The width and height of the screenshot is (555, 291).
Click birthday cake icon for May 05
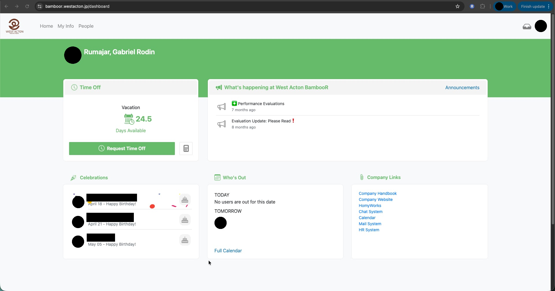pyautogui.click(x=185, y=240)
